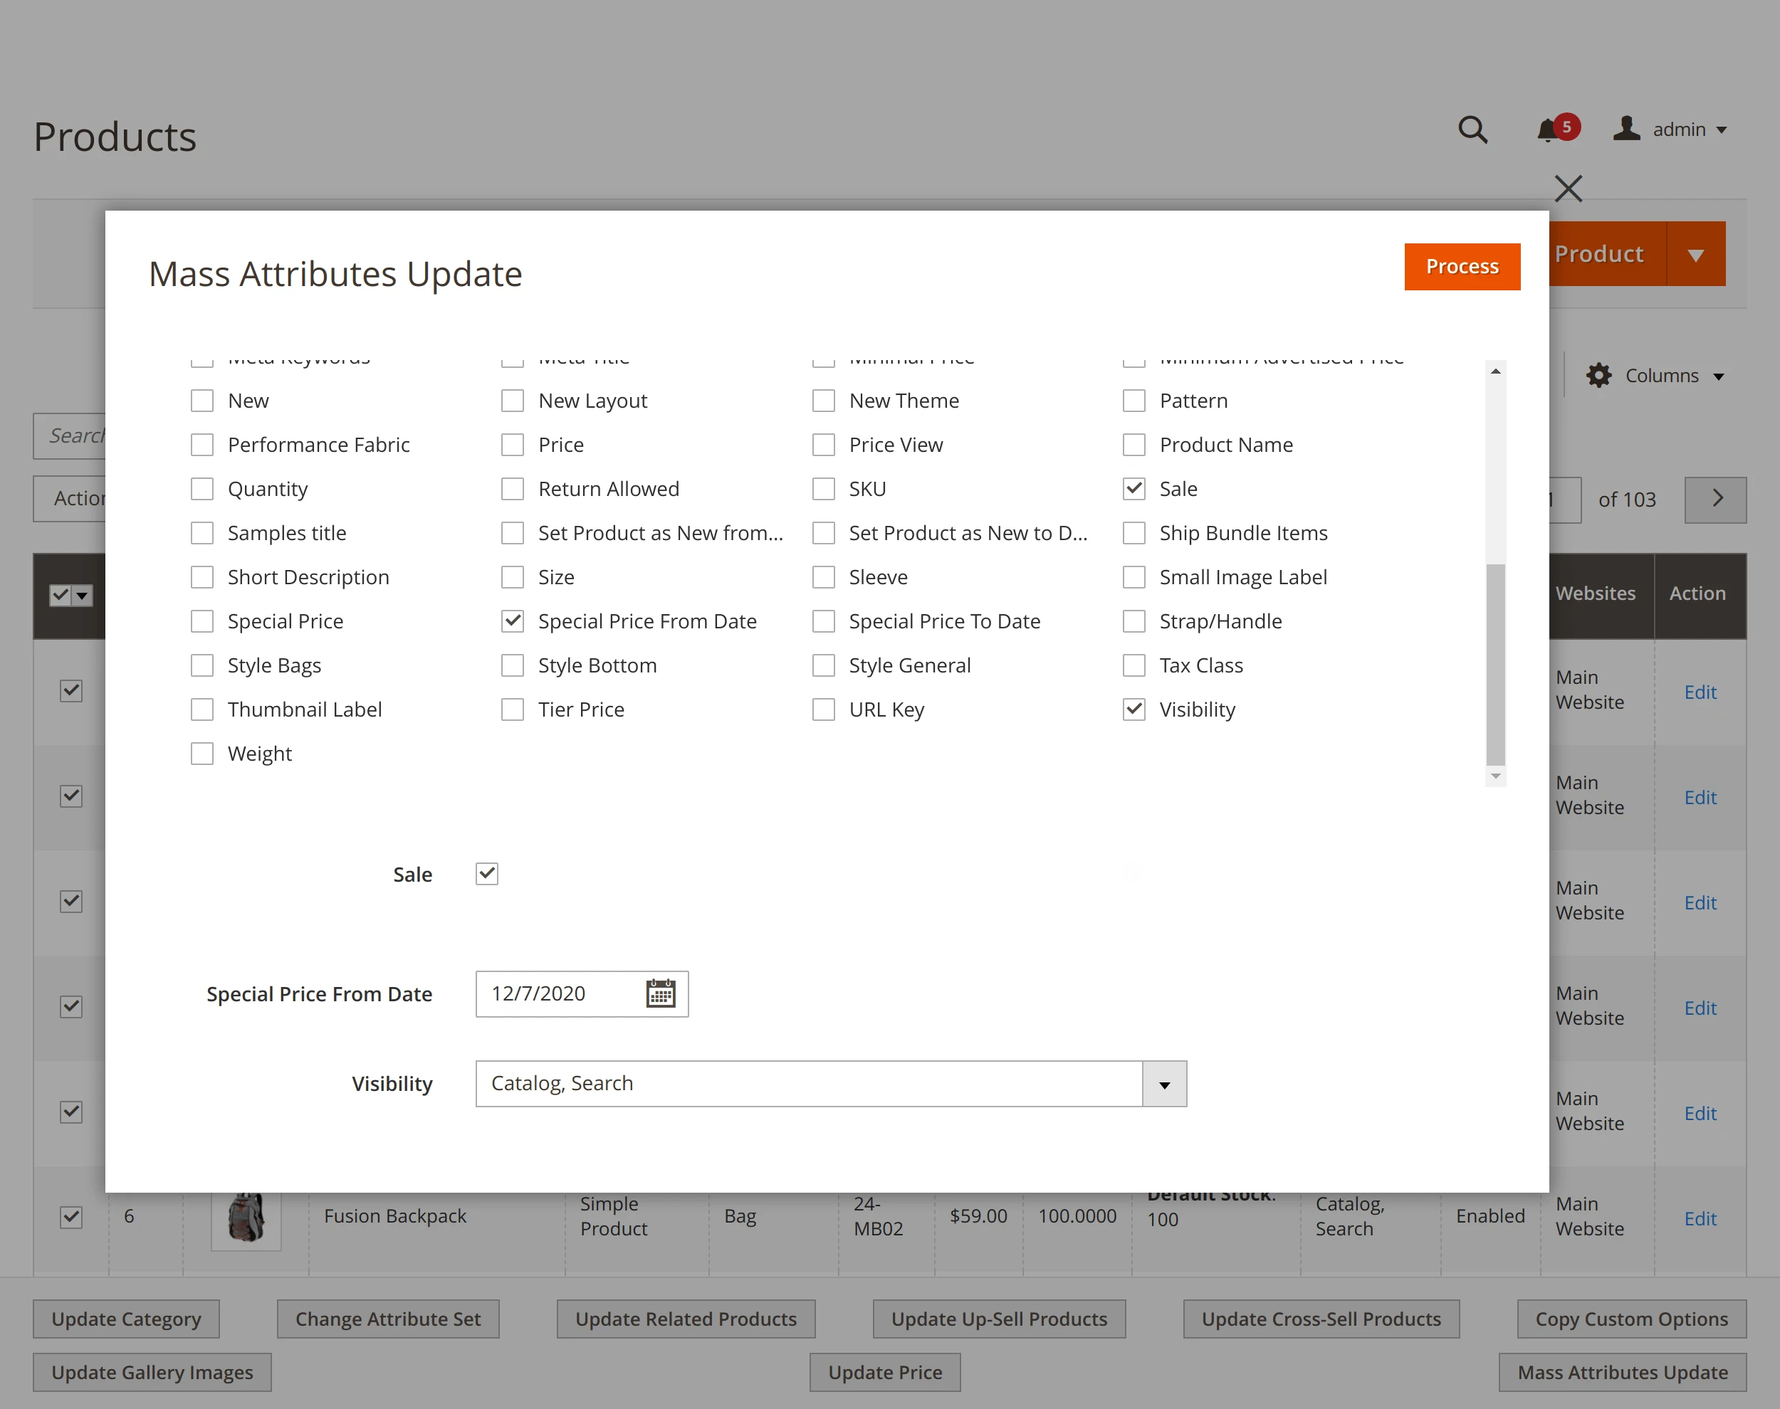The image size is (1780, 1409).
Task: Open the Columns settings gear icon
Action: coord(1599,375)
